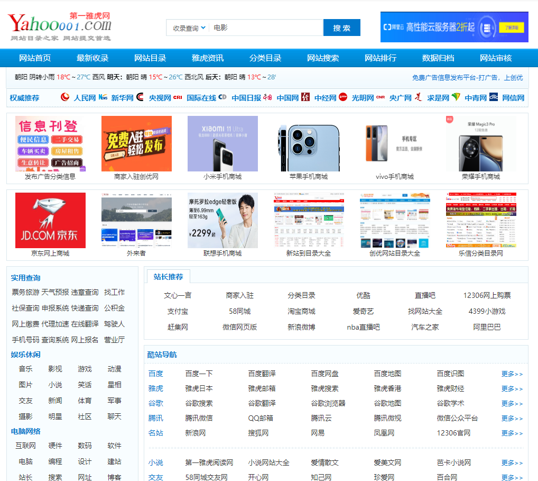Click the 中国日报 CD logo icon

222,97
